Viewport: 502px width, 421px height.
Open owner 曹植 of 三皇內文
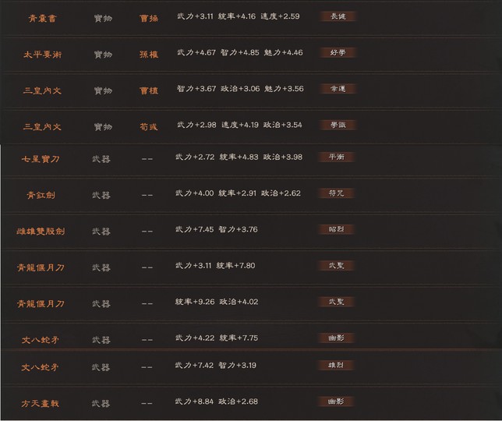pyautogui.click(x=149, y=90)
